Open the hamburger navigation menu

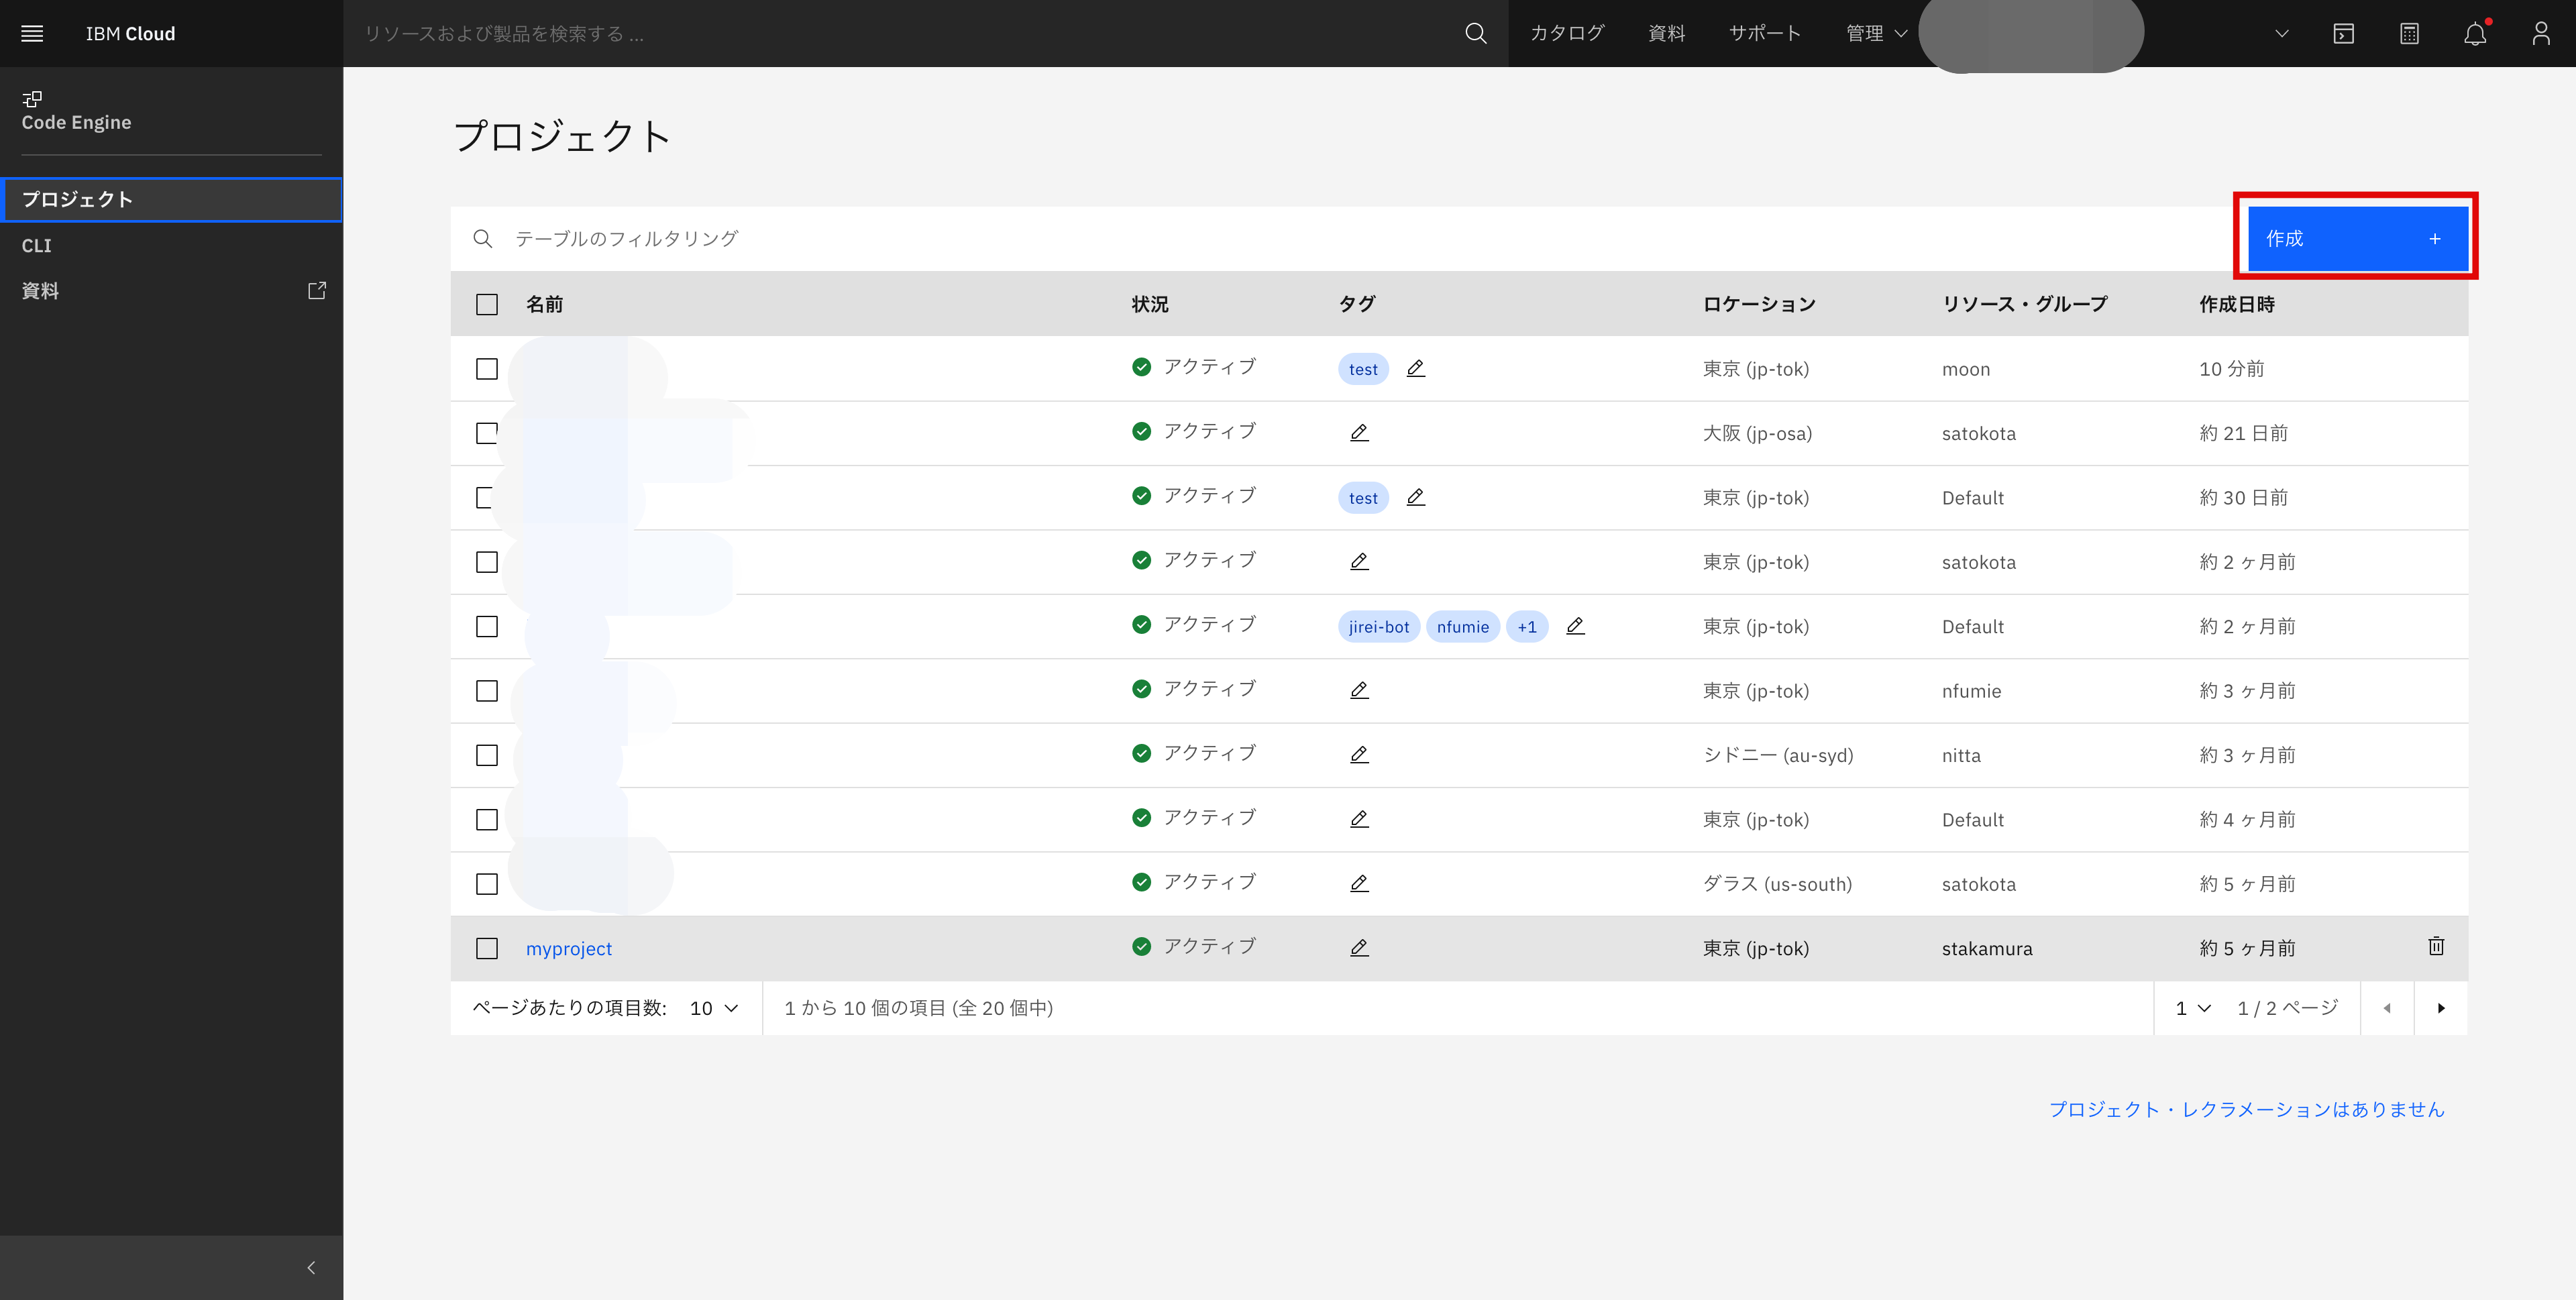tap(31, 33)
